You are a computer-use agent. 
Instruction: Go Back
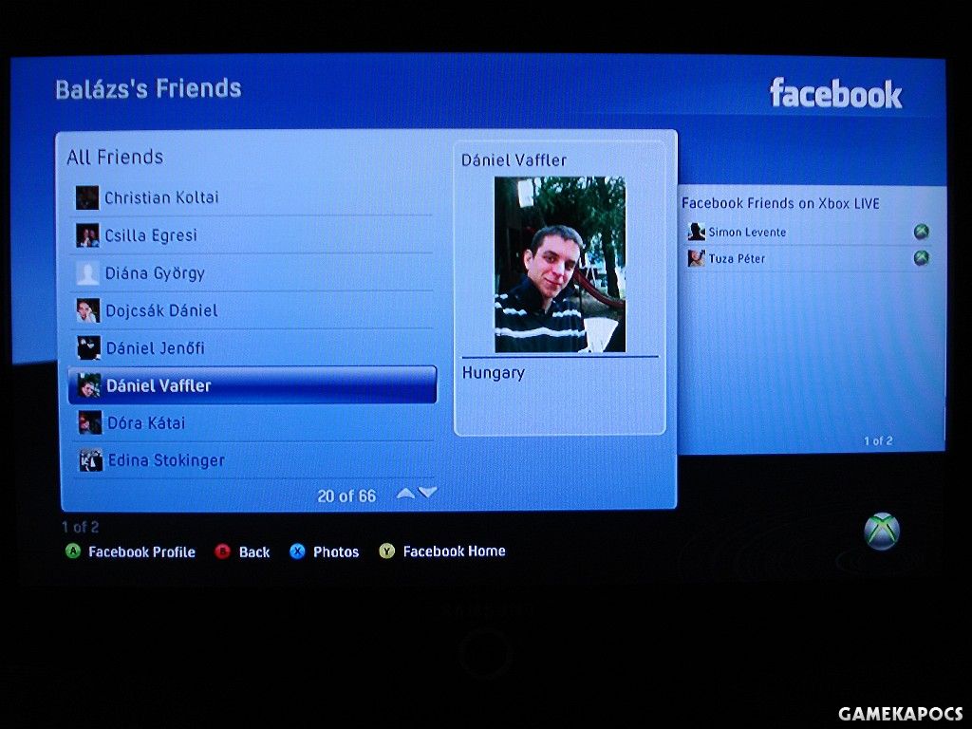pyautogui.click(x=254, y=551)
